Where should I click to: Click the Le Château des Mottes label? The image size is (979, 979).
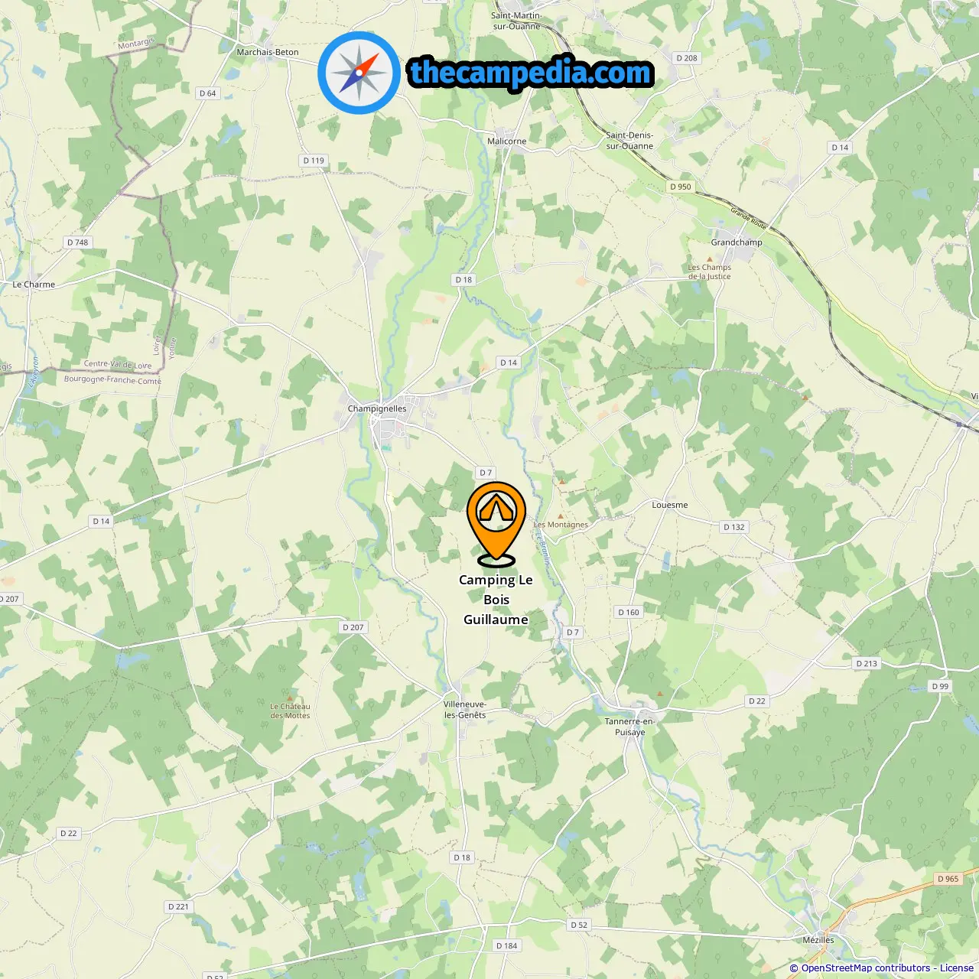290,711
